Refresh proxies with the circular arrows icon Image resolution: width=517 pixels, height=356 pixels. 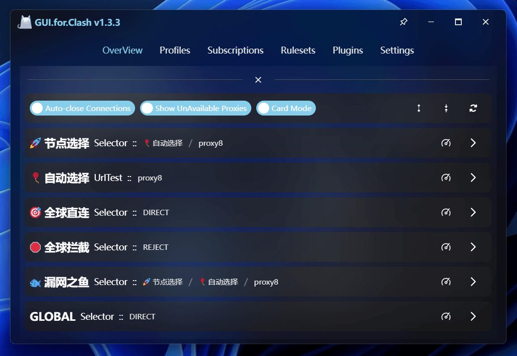coord(473,108)
